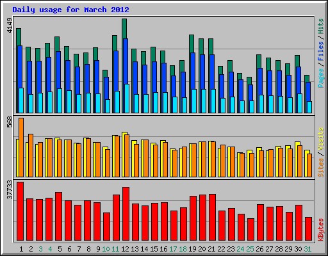Click day 15 on the x-axis
328x256 pixels.
pyautogui.click(x=154, y=249)
